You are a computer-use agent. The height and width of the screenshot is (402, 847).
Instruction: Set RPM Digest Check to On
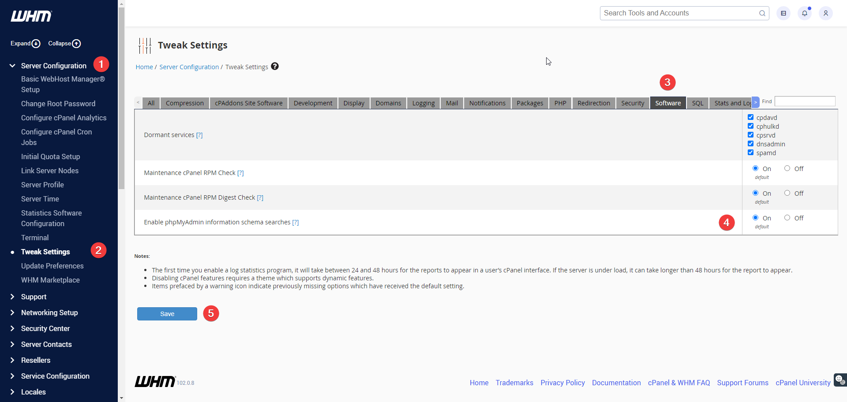755,193
